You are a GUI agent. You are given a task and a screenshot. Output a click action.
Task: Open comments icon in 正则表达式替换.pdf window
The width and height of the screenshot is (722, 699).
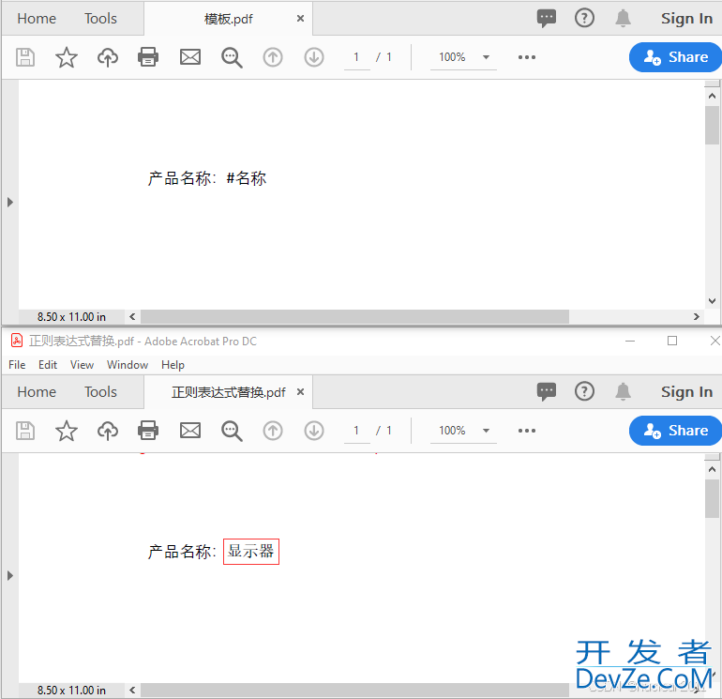(x=547, y=391)
